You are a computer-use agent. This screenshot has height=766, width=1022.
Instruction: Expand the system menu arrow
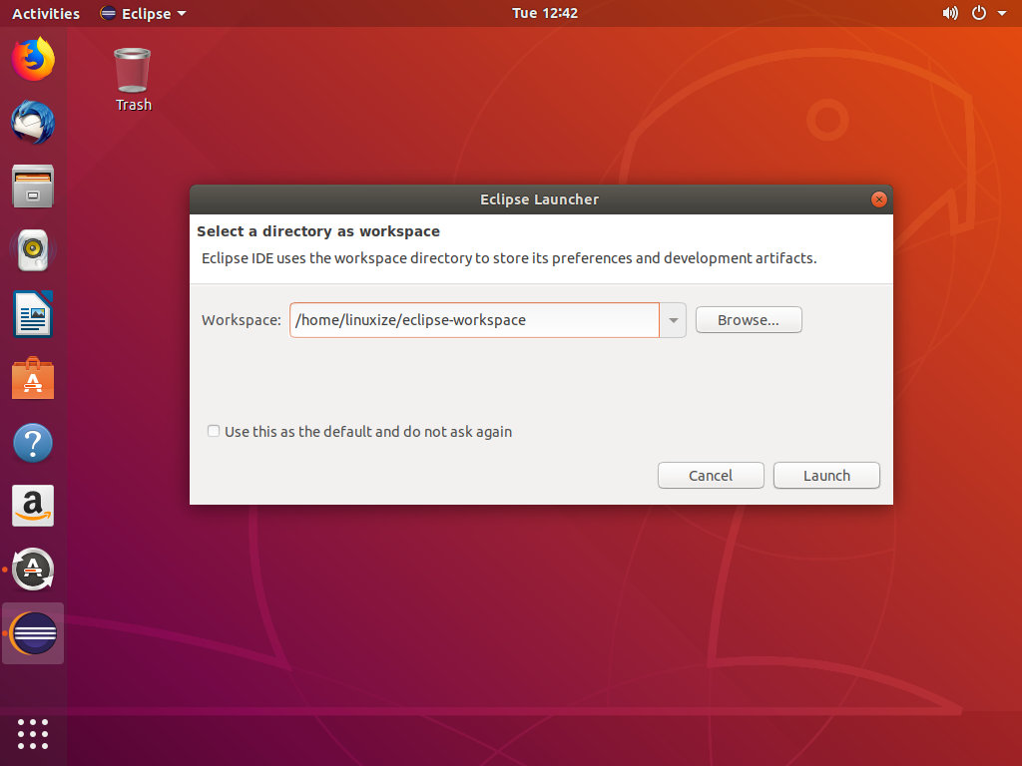1002,13
